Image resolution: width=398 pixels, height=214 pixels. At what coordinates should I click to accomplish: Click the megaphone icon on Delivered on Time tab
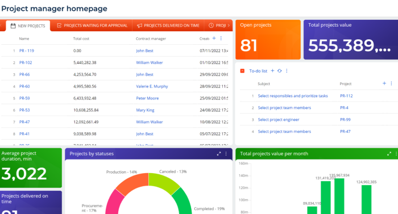[x=140, y=26]
